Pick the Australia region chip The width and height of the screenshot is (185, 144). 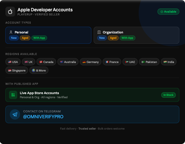click(x=68, y=62)
